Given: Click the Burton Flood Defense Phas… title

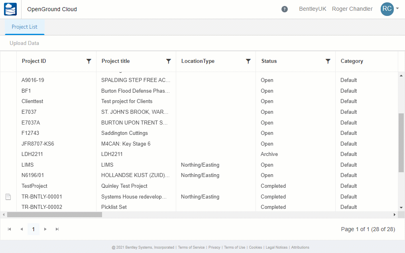Looking at the screenshot, I should click(x=136, y=91).
